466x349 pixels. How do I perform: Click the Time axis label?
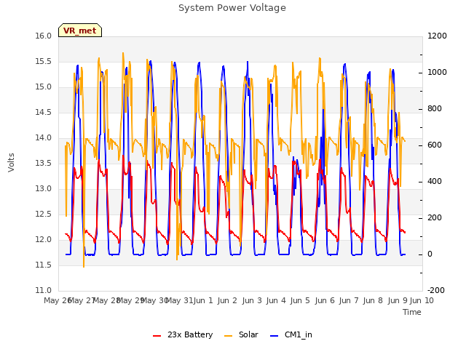pos(412,312)
